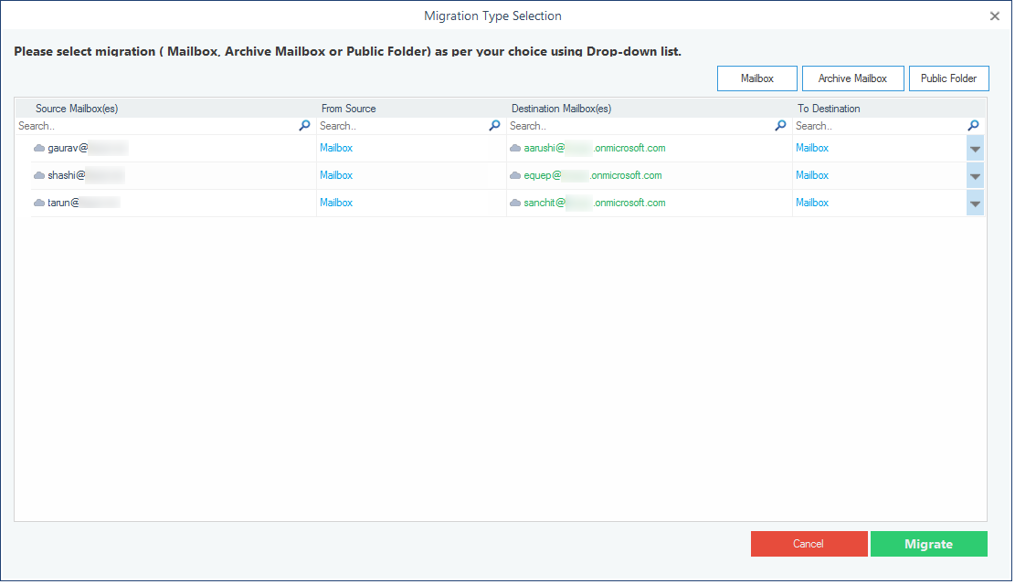Select To Destination Mailbox in aarushi row
The height and width of the screenshot is (584, 1015).
(x=812, y=148)
